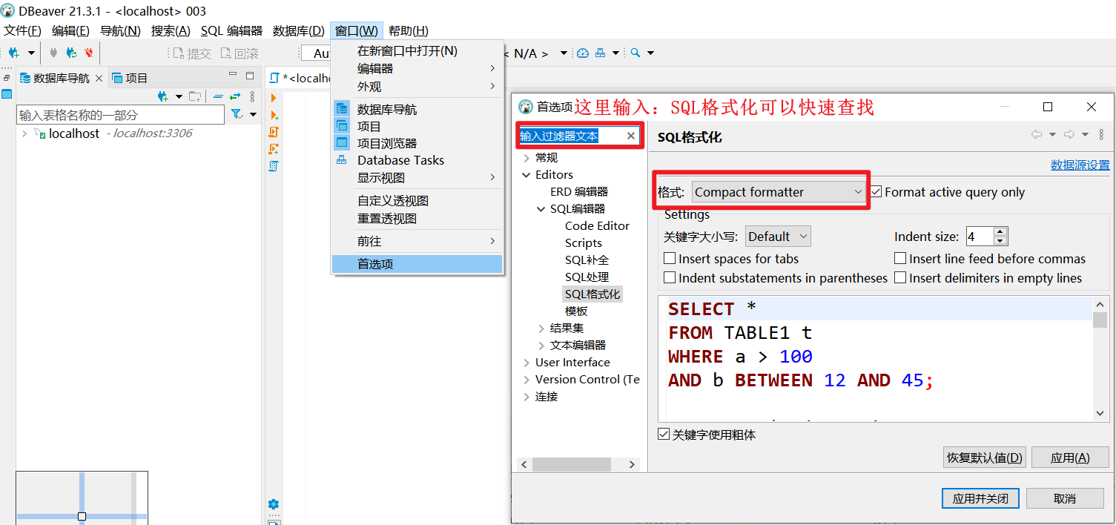Select SQL补全 in preferences tree
The height and width of the screenshot is (525, 1116).
[587, 260]
